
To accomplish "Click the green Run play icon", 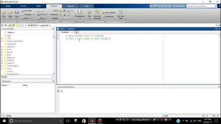I will pyautogui.click(x=89, y=12).
